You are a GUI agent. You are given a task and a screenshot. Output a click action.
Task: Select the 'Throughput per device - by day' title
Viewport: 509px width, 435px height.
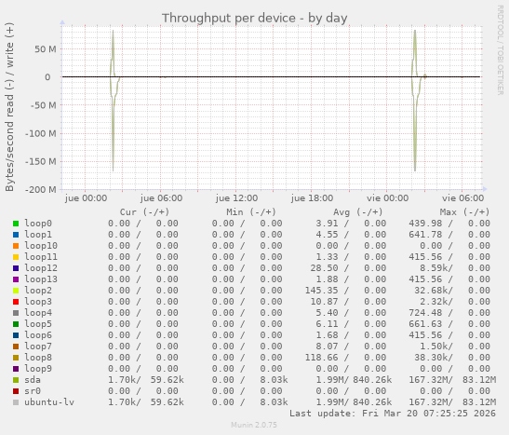255,19
